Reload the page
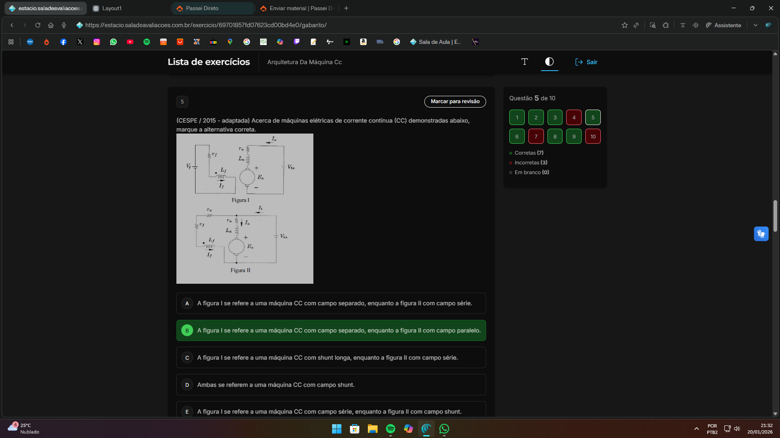780x438 pixels. tap(38, 25)
